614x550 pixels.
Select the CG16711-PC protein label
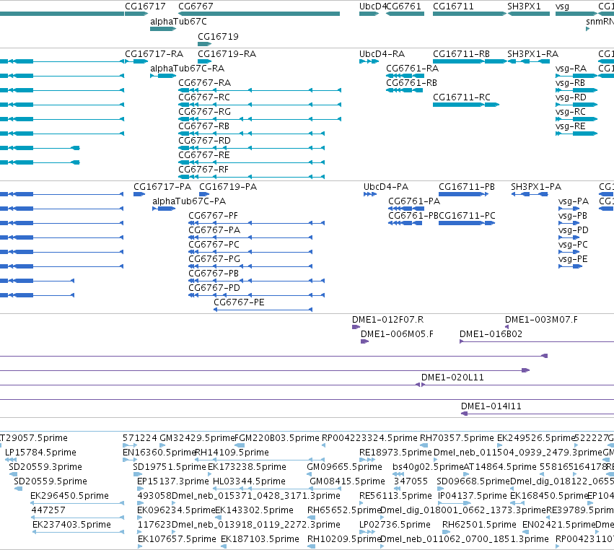pyautogui.click(x=467, y=216)
